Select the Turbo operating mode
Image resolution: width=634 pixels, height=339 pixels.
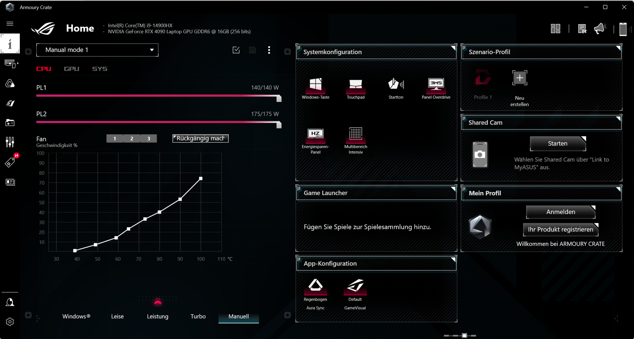click(198, 316)
